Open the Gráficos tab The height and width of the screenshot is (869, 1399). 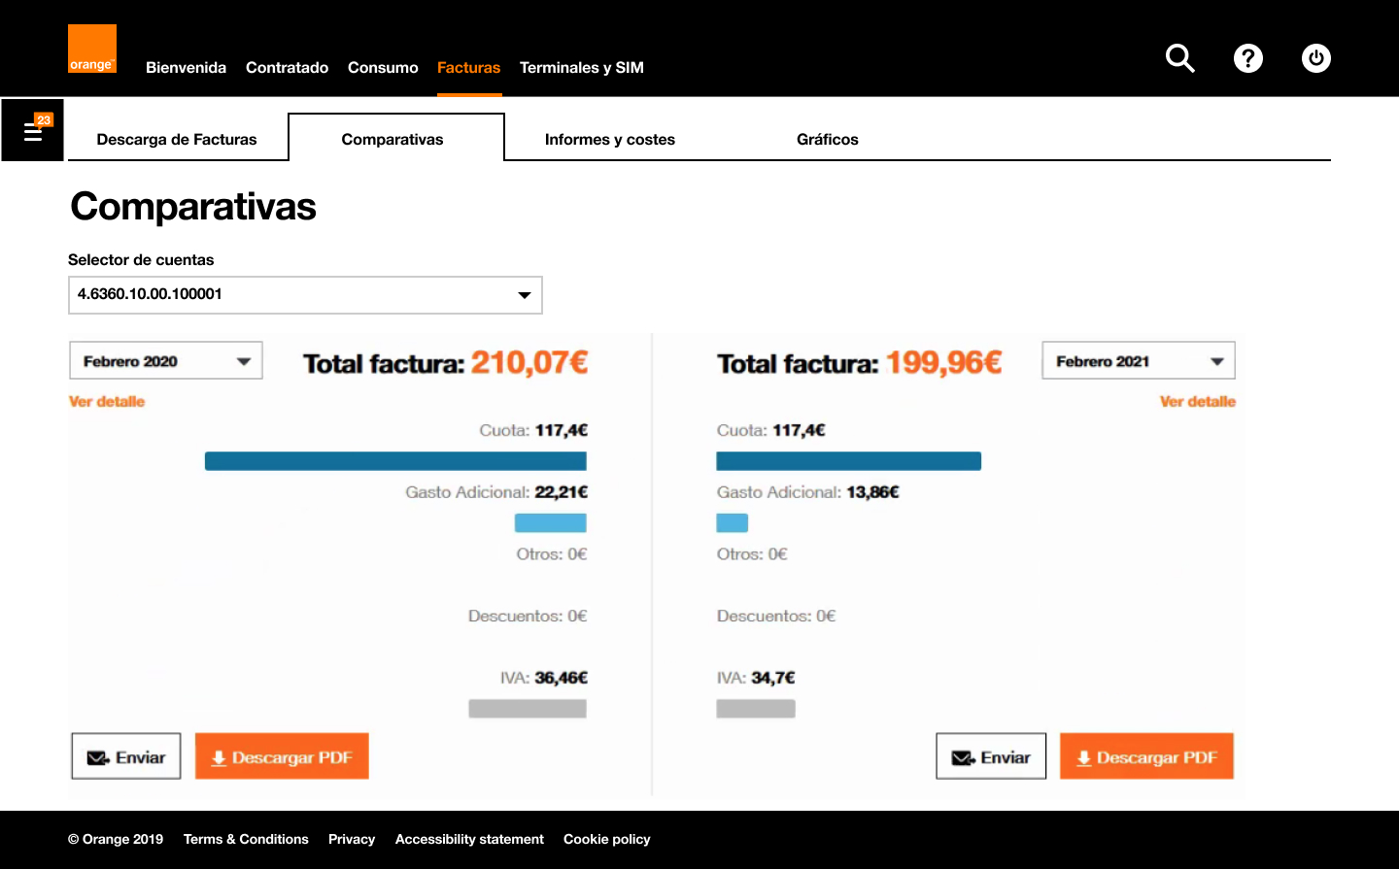[827, 139]
